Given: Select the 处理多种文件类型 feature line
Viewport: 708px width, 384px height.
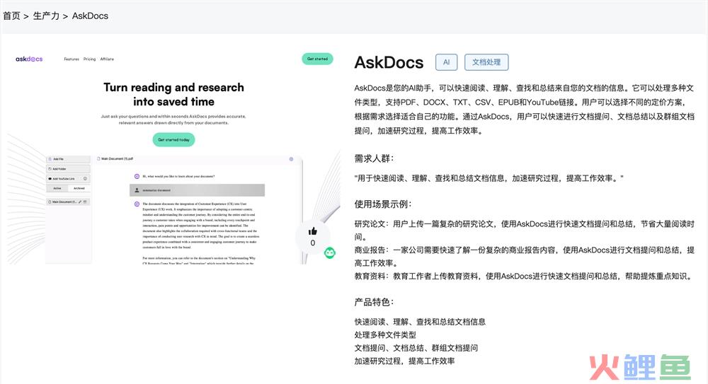Looking at the screenshot, I should (x=385, y=334).
